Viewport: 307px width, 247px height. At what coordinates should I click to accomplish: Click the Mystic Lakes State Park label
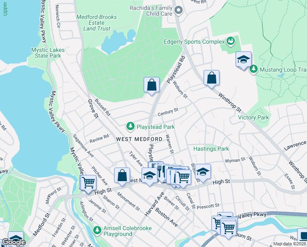tap(48, 53)
